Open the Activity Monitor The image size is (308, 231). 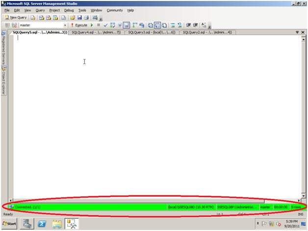tap(95, 18)
